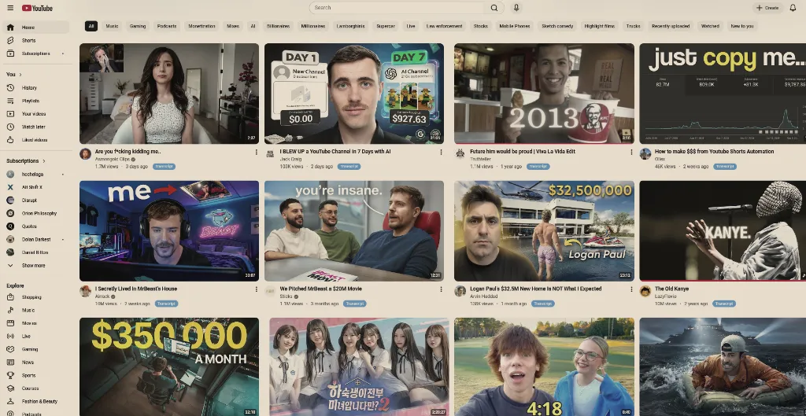
Task: Open the 2013 KFC video thumbnail
Action: pyautogui.click(x=544, y=94)
